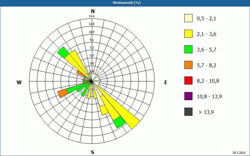
Task: Click the green 3,6 - 5,7 swatch
Action: (188, 49)
